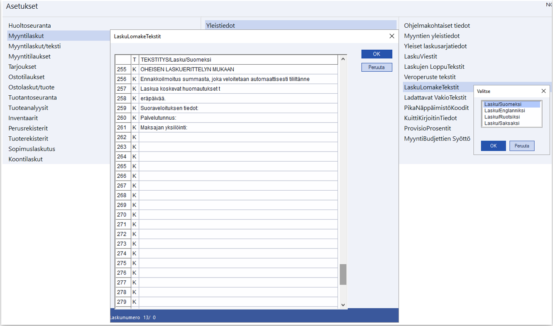Pick Lasku/Saksaksi language option
The width and height of the screenshot is (553, 326).
(502, 123)
